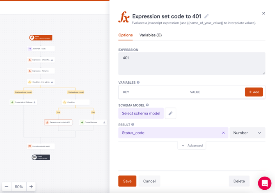
Task: Click the schema model edit pencil button
Action: click(x=170, y=113)
